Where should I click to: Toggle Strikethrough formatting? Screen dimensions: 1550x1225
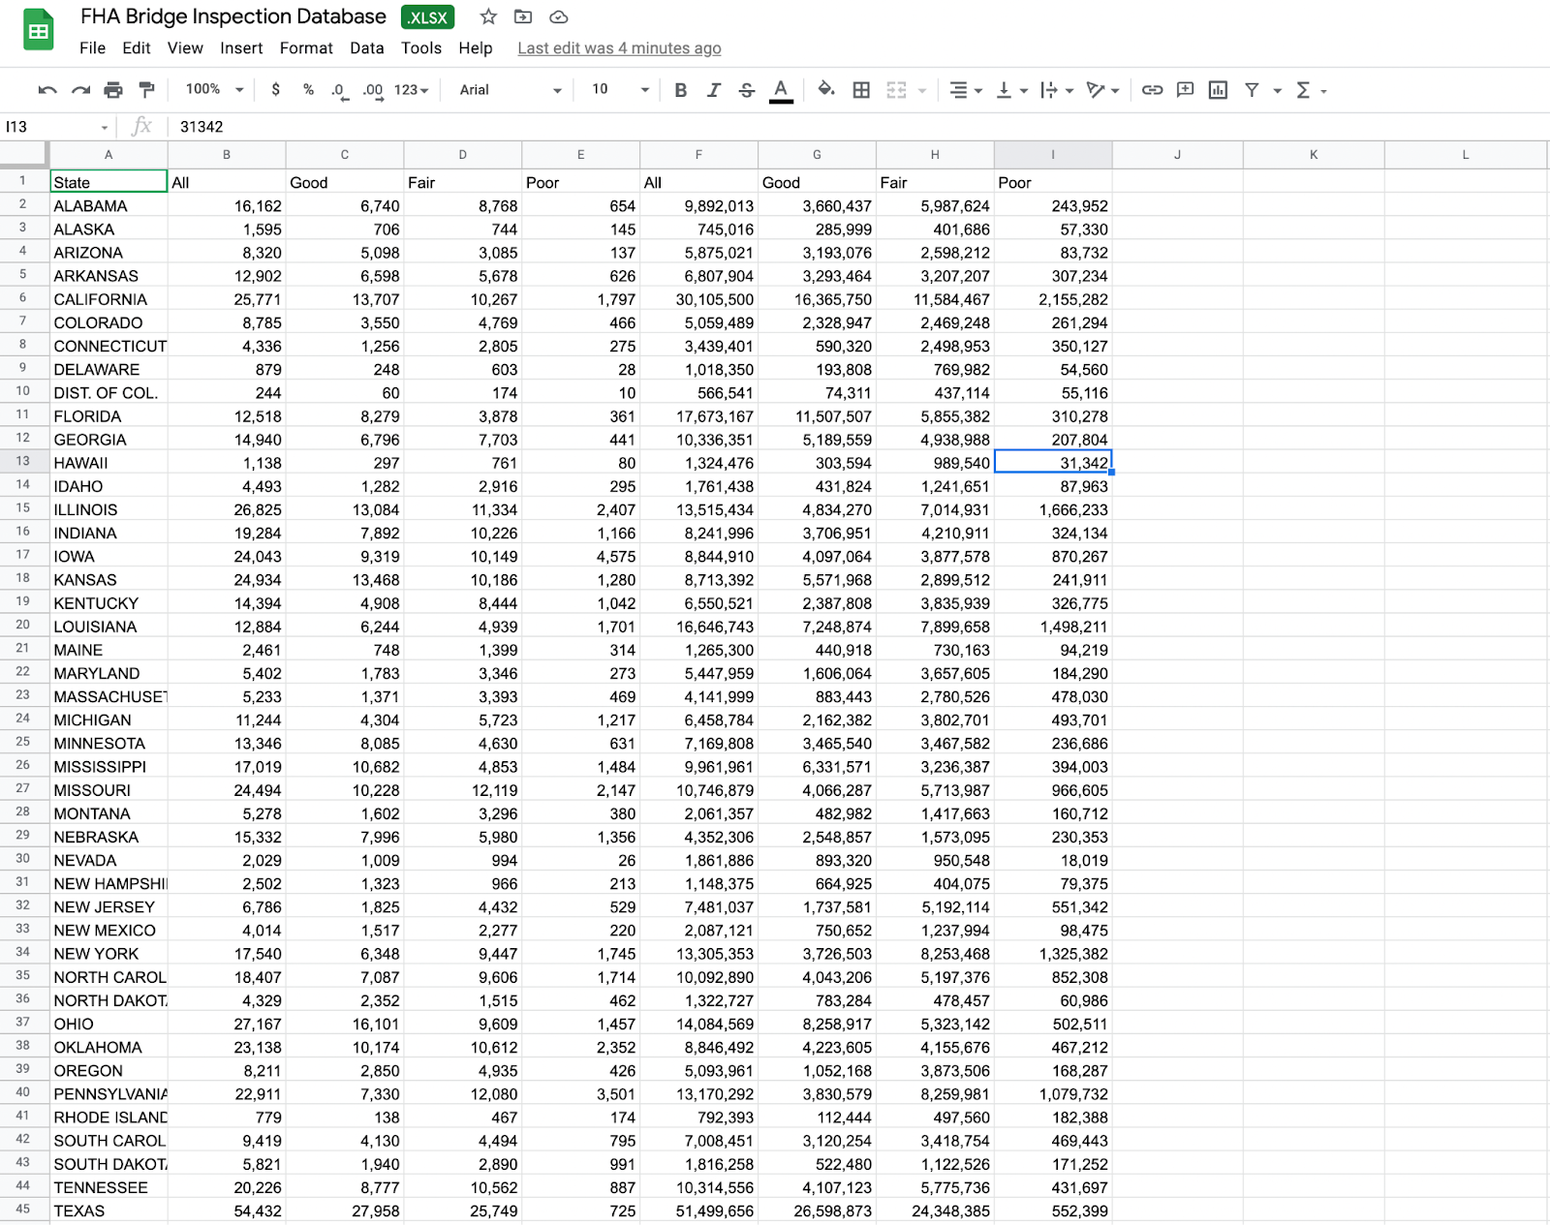pos(747,90)
